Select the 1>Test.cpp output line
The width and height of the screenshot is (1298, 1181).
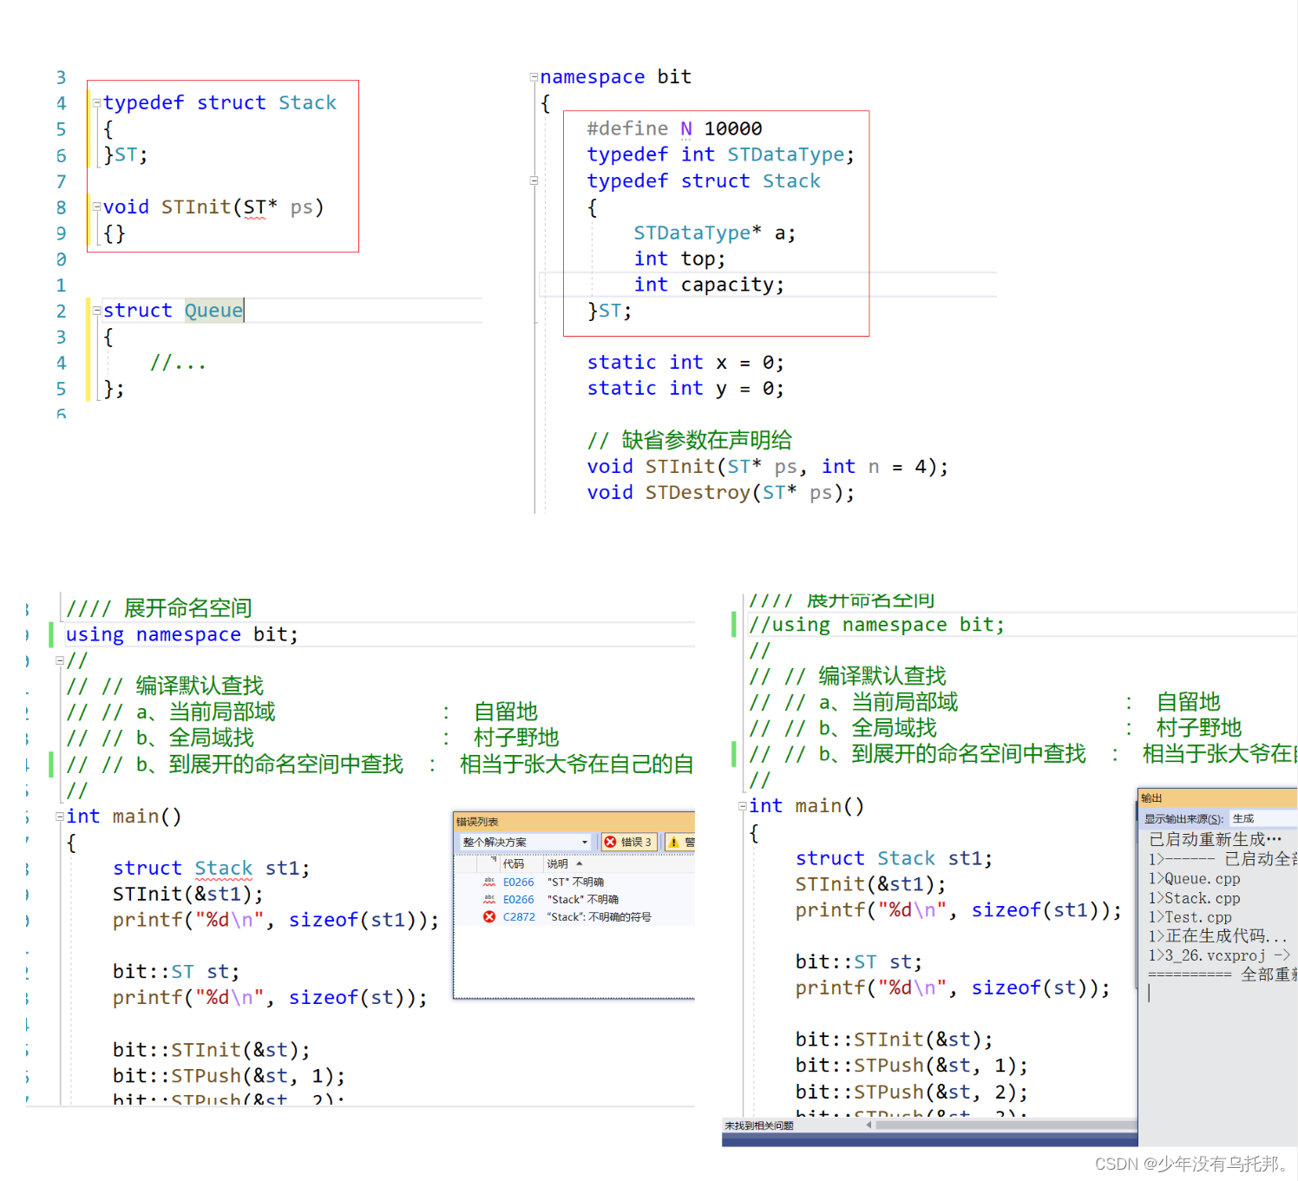1190,917
